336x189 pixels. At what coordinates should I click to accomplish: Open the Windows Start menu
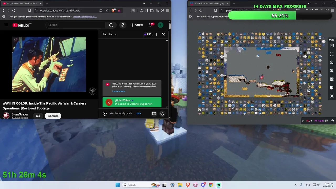point(118,185)
